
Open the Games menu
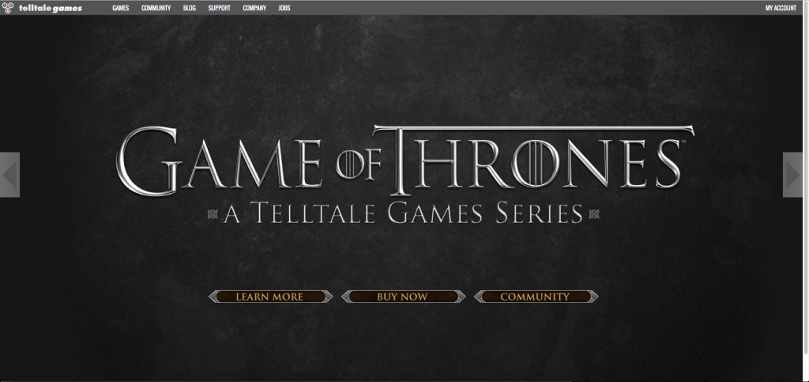[121, 8]
